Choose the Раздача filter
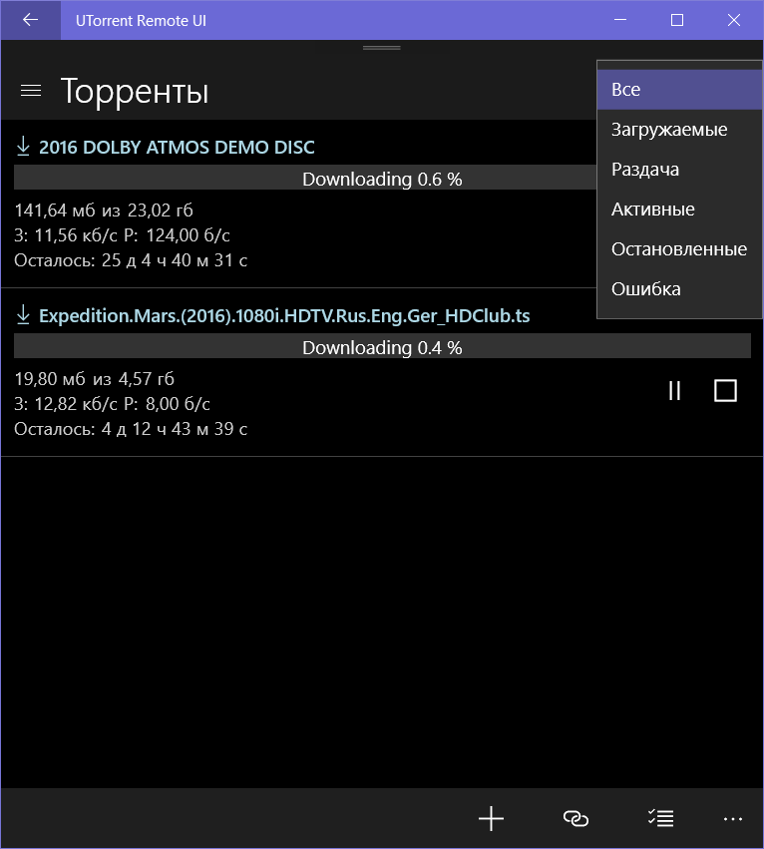Viewport: 764px width, 849px height. tap(679, 170)
